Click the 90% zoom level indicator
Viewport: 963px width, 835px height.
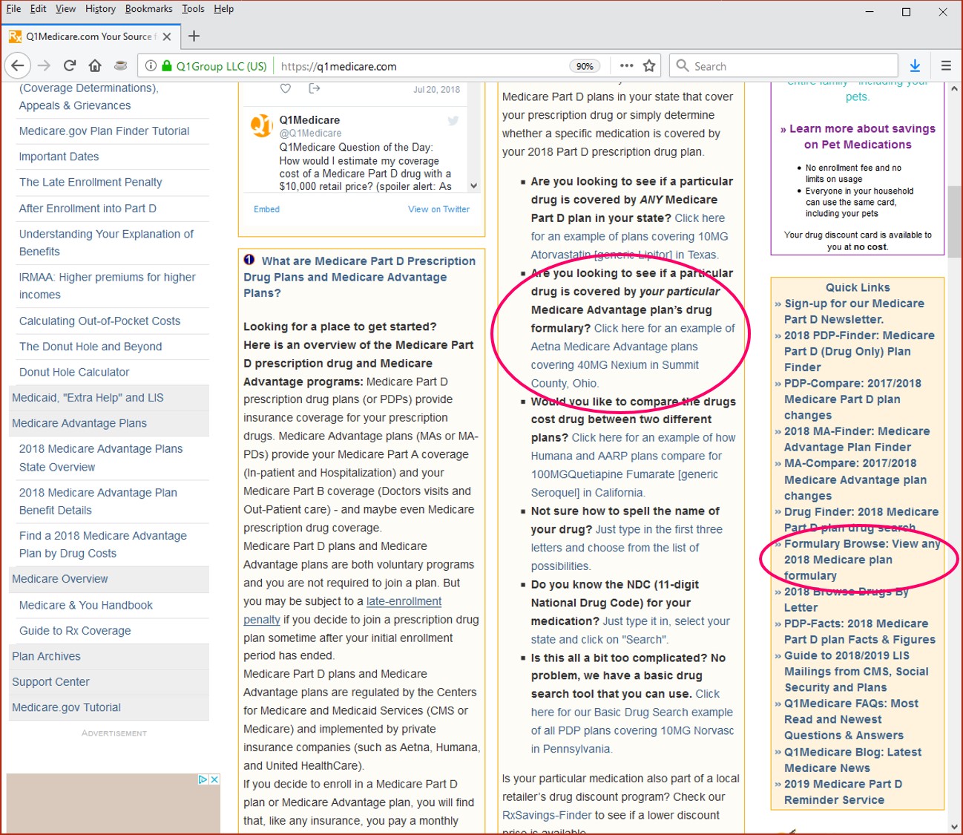(x=585, y=66)
